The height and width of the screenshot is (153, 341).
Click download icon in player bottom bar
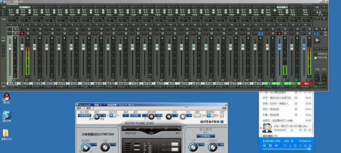(290, 146)
